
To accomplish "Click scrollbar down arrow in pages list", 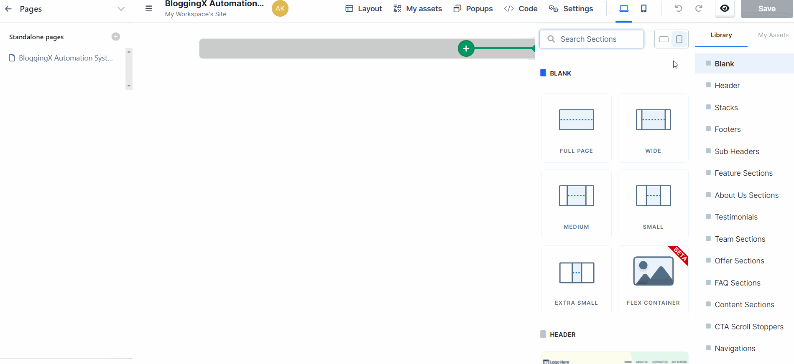I will [x=129, y=86].
